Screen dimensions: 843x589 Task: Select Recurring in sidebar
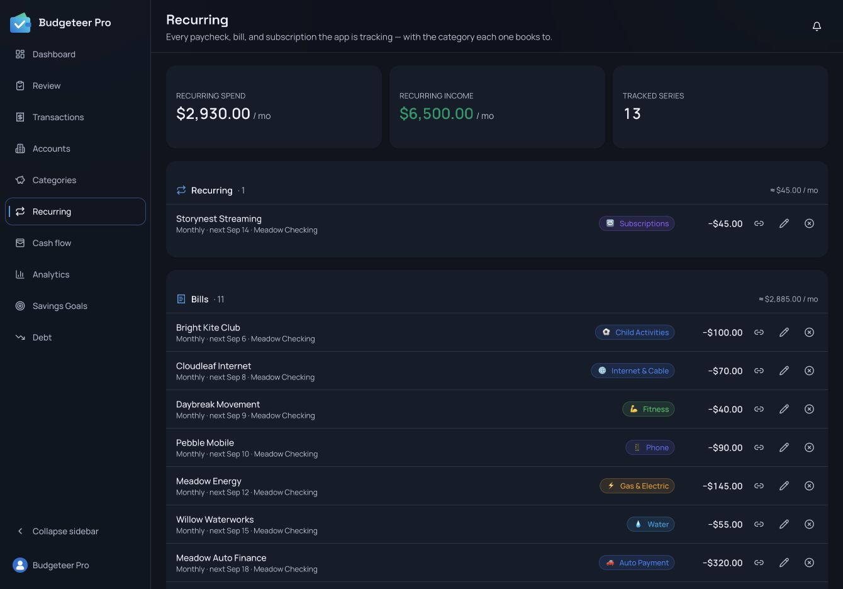(75, 211)
